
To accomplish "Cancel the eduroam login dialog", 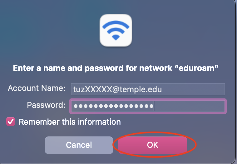I will click(x=79, y=145).
